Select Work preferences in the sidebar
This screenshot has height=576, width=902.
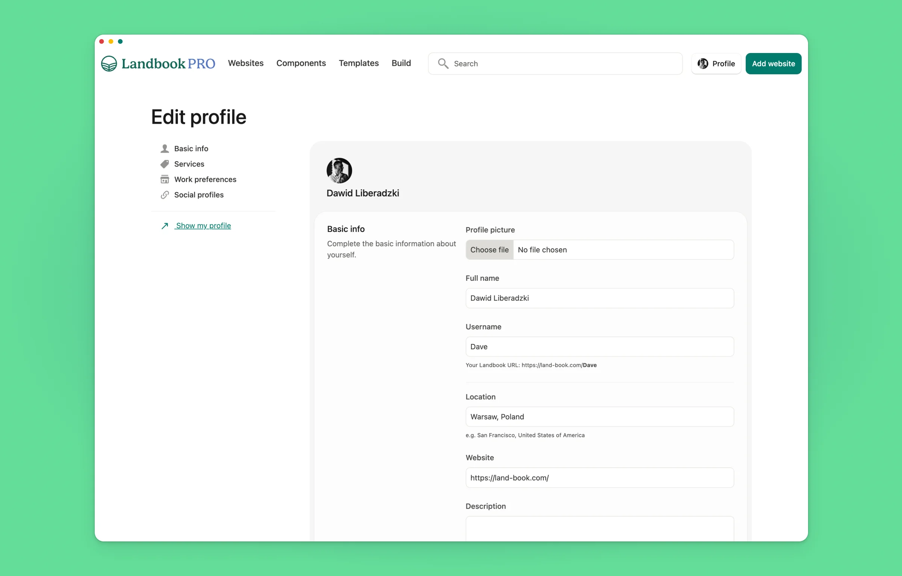click(205, 179)
